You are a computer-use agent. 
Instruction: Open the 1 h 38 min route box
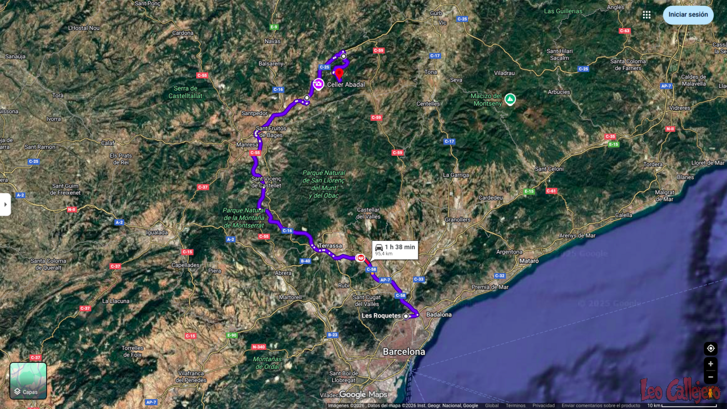pos(395,250)
